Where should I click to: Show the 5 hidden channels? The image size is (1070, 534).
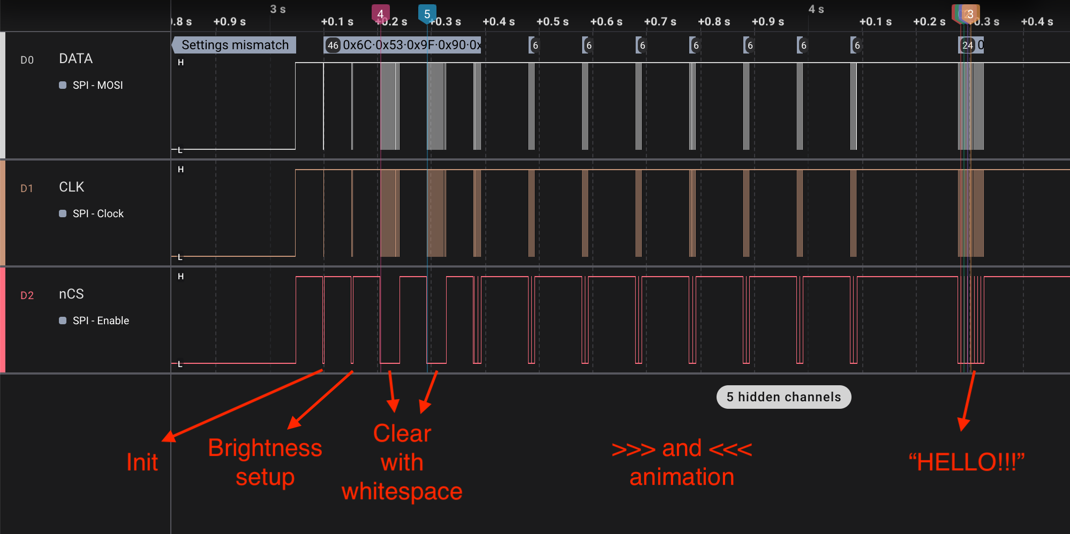click(x=783, y=397)
